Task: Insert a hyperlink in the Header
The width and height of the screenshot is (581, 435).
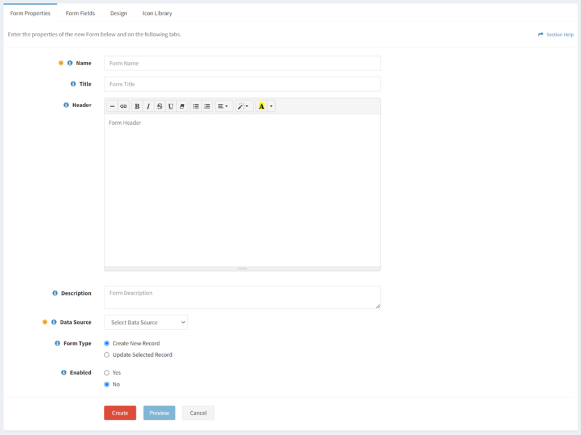Action: tap(124, 106)
